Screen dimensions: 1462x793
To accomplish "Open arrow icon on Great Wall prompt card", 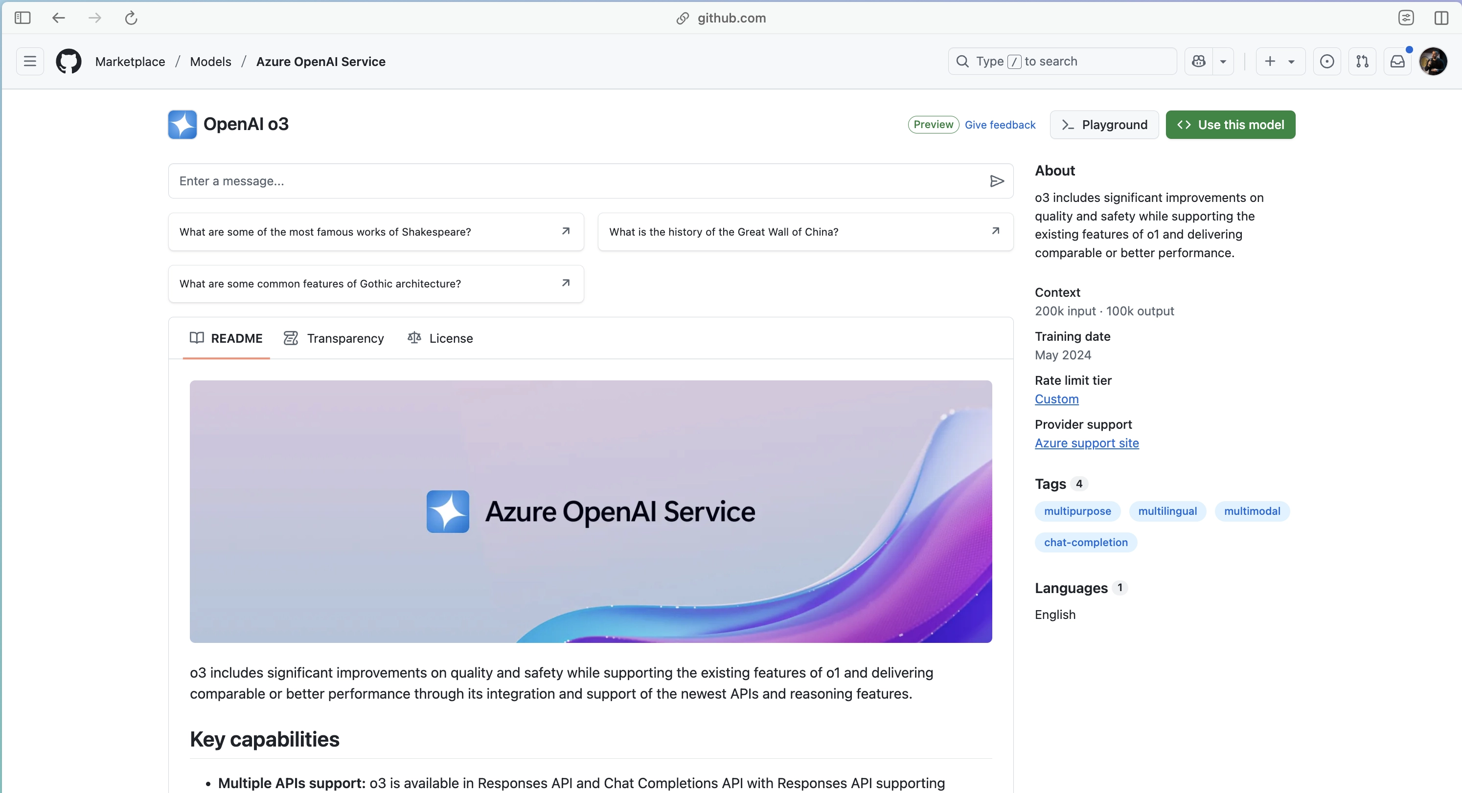I will (x=995, y=231).
